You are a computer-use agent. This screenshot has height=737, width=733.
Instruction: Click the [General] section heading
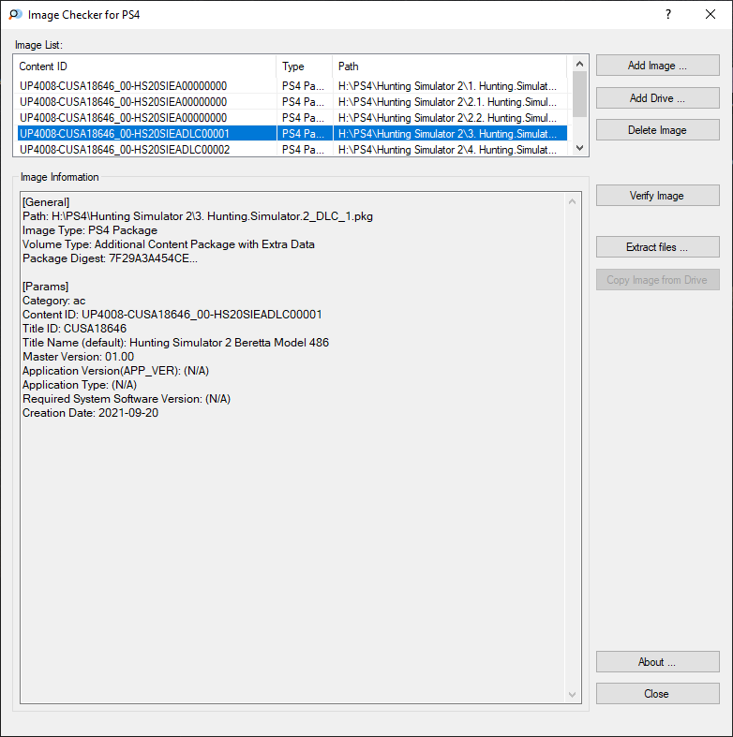tap(46, 202)
